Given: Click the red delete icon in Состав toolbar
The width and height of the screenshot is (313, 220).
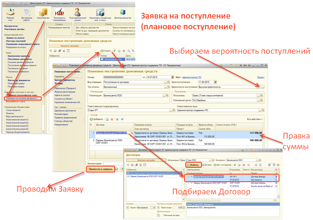Looking at the screenshot, I should [112, 119].
